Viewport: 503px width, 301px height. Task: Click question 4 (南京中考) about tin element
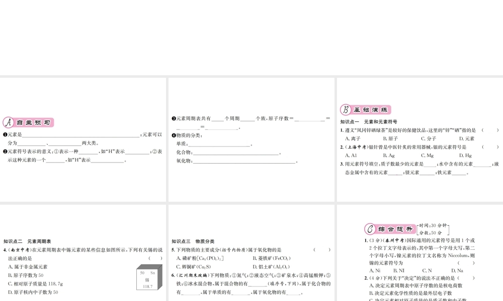[x=83, y=250]
